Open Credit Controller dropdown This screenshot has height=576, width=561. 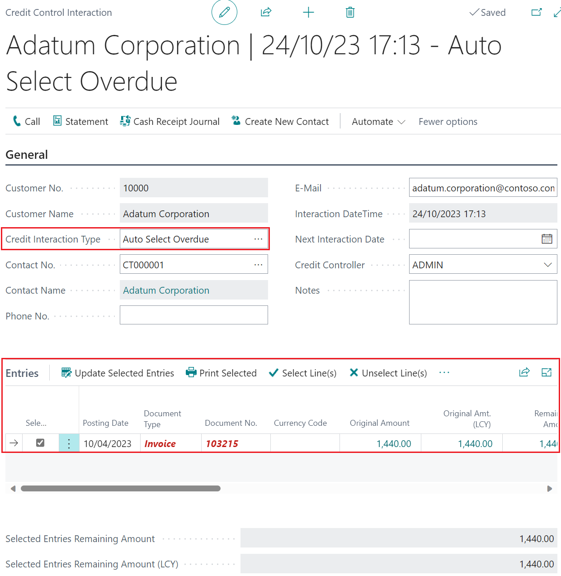[547, 265]
